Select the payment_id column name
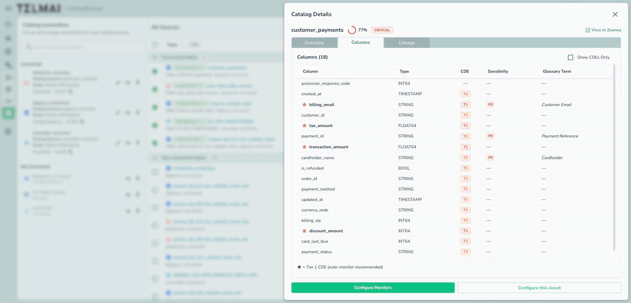The image size is (631, 303). (312, 136)
